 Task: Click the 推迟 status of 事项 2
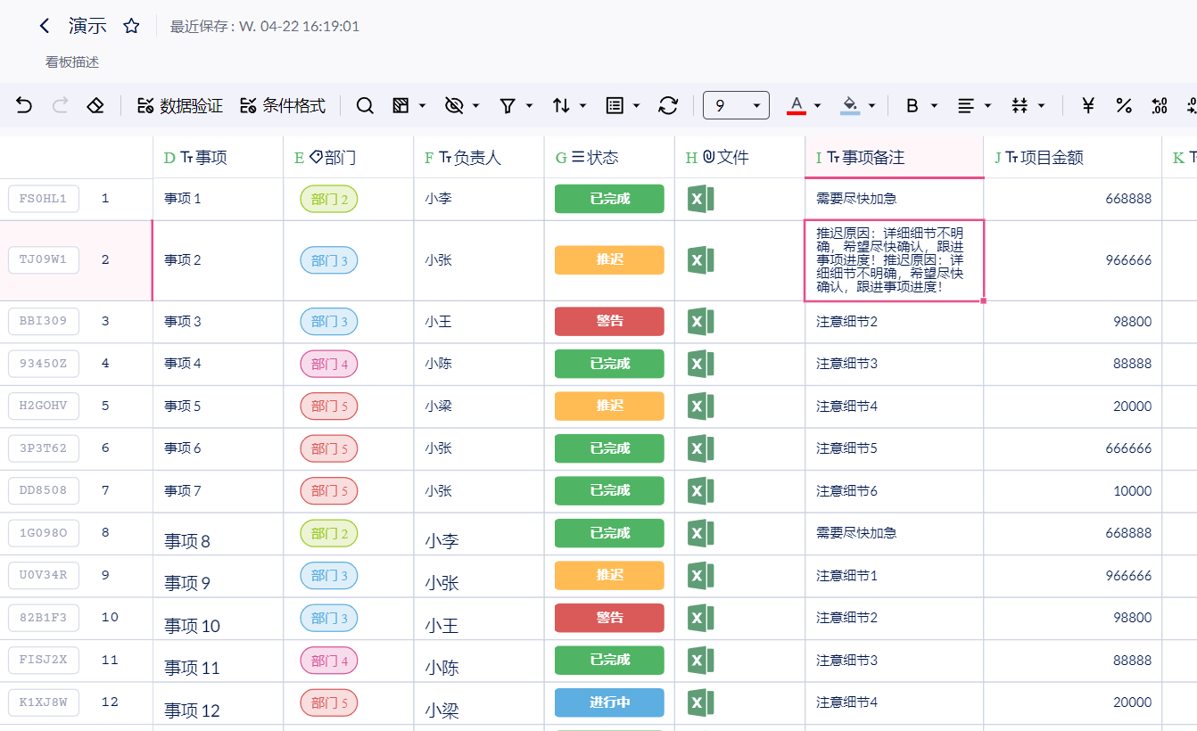pos(609,260)
